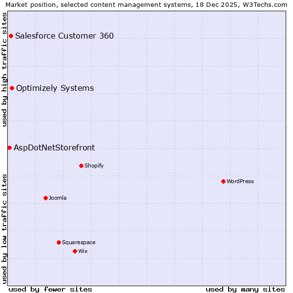This screenshot has width=293, height=293.
Task: Click the 'used by low traffic sites' axis label
Action: pos(4,229)
